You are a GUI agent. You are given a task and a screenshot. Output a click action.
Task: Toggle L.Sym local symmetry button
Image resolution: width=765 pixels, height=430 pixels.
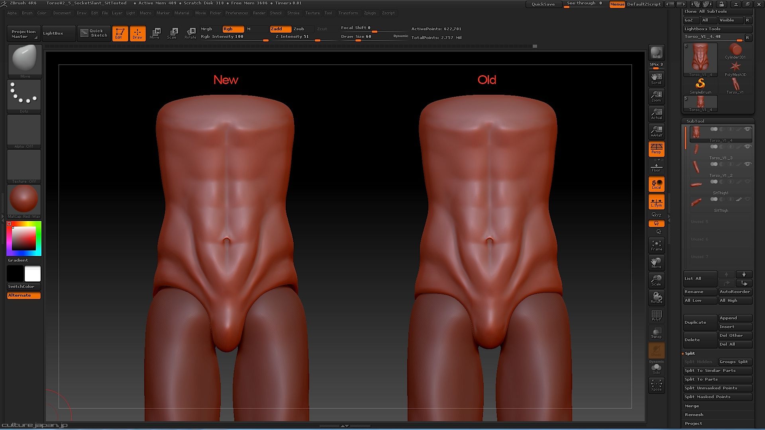(656, 202)
